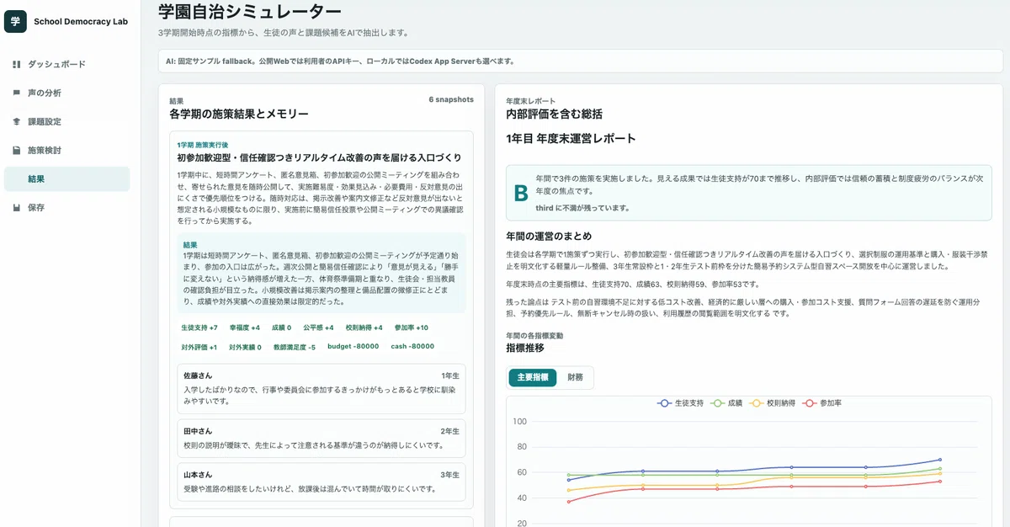Click the 校則納得 +4 stat

364,327
